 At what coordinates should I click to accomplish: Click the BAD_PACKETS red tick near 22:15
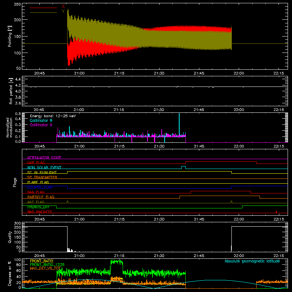(276, 212)
